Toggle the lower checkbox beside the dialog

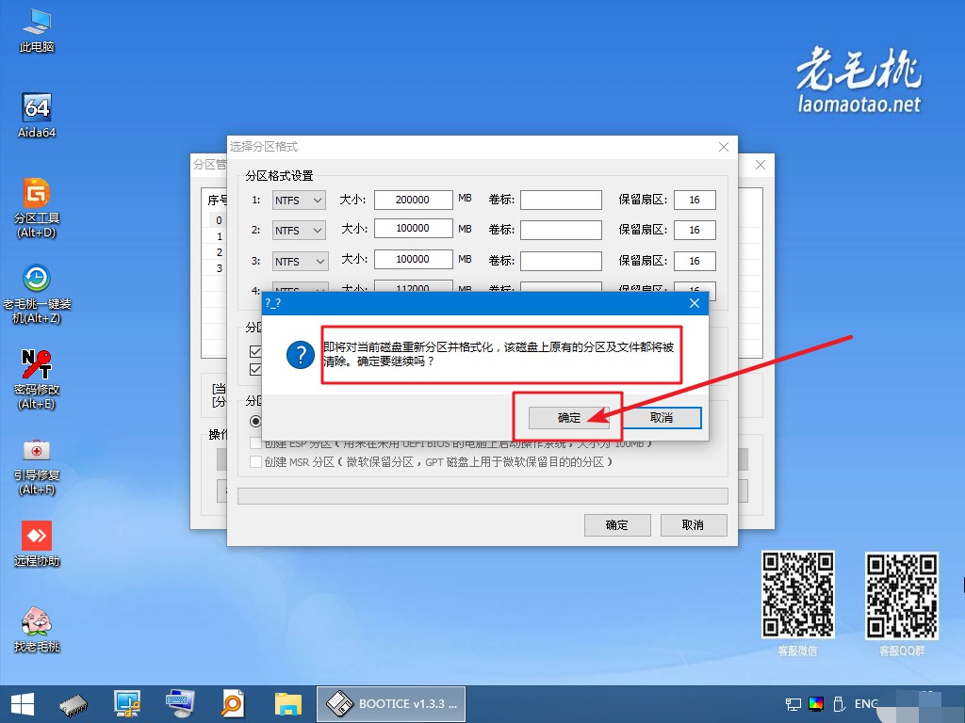[x=255, y=369]
